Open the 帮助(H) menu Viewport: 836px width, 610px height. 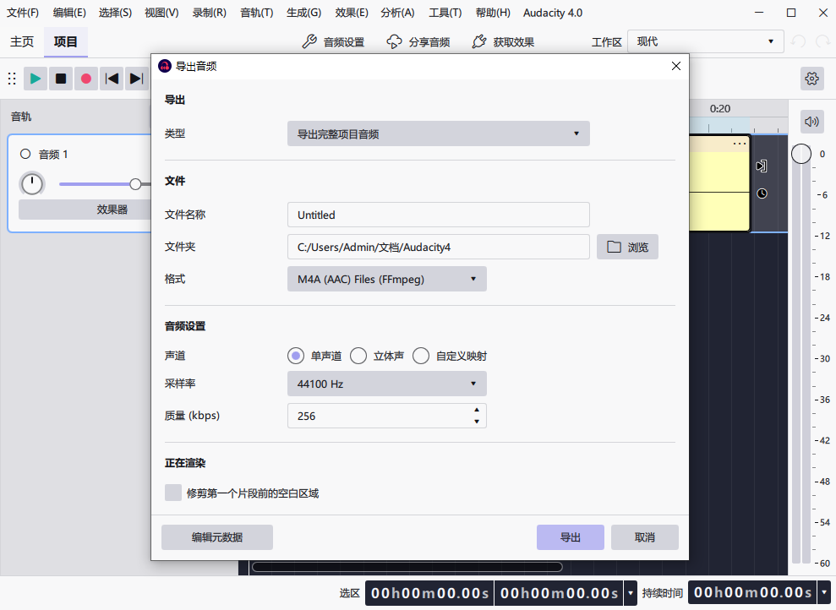pyautogui.click(x=493, y=13)
